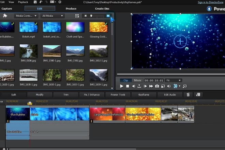Open more functions list icon
Viewport: 225px width, 150px height.
(x=198, y=94)
